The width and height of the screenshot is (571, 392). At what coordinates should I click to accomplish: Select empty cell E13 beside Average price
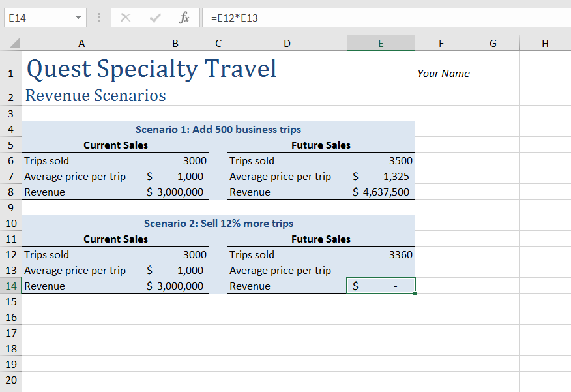coord(381,270)
